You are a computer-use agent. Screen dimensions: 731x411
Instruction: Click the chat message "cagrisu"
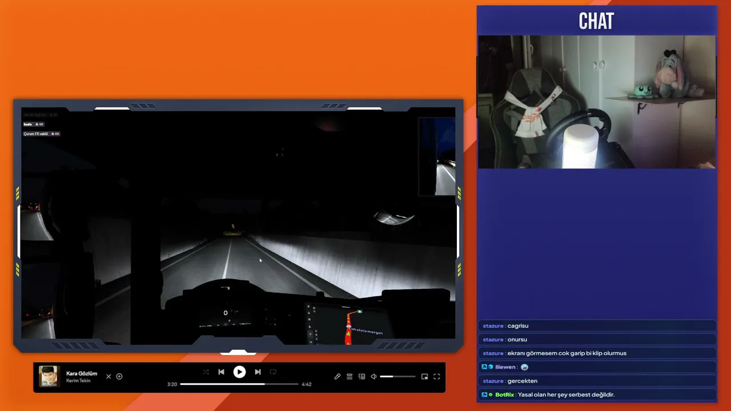click(x=518, y=326)
